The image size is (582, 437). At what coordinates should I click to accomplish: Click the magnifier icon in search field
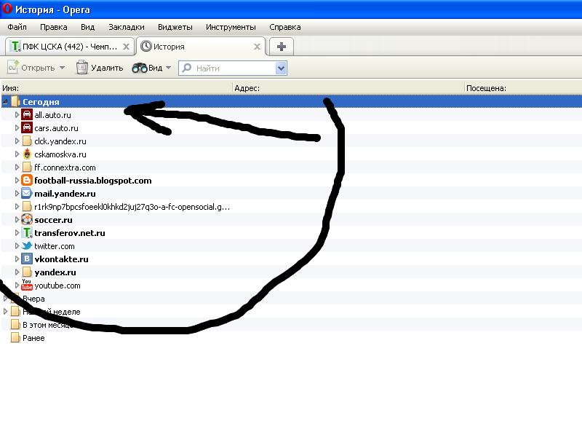186,68
